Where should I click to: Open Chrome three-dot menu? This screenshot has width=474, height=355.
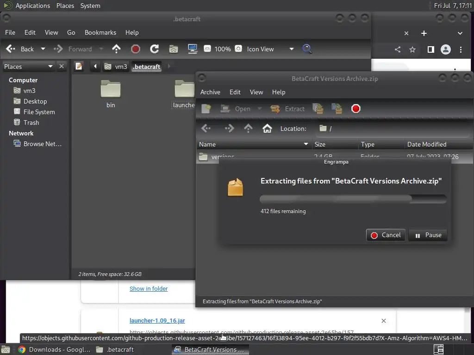click(x=461, y=49)
